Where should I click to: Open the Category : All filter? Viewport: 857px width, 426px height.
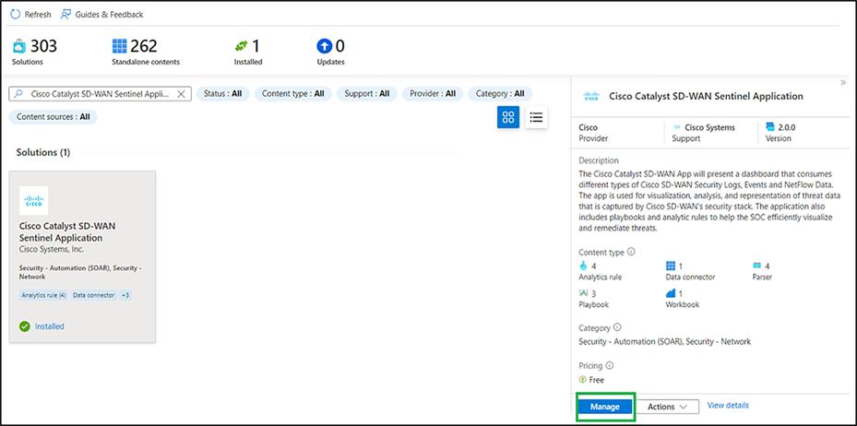coord(500,93)
